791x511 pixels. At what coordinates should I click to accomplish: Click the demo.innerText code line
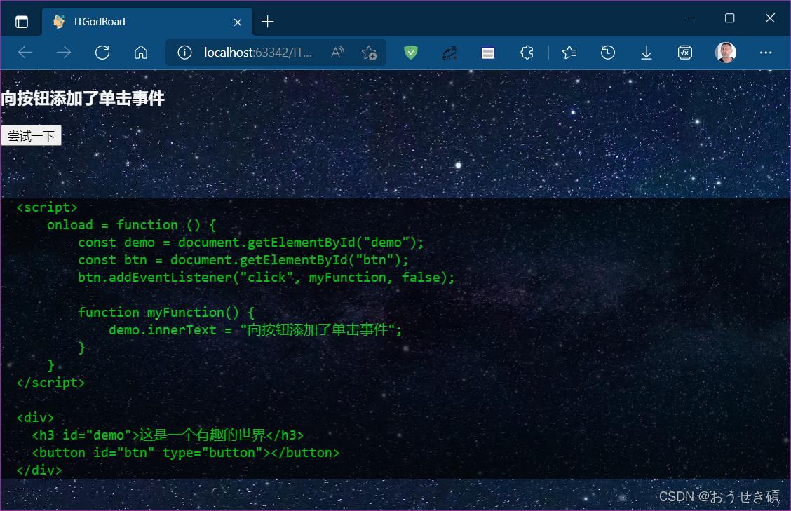pyautogui.click(x=255, y=330)
